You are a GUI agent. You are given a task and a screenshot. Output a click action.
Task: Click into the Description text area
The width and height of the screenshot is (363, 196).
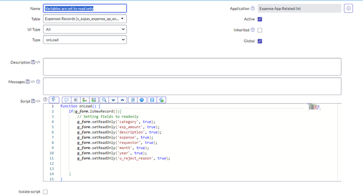pos(192,67)
